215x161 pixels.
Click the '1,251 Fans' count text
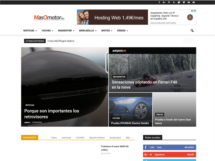coord(156,147)
